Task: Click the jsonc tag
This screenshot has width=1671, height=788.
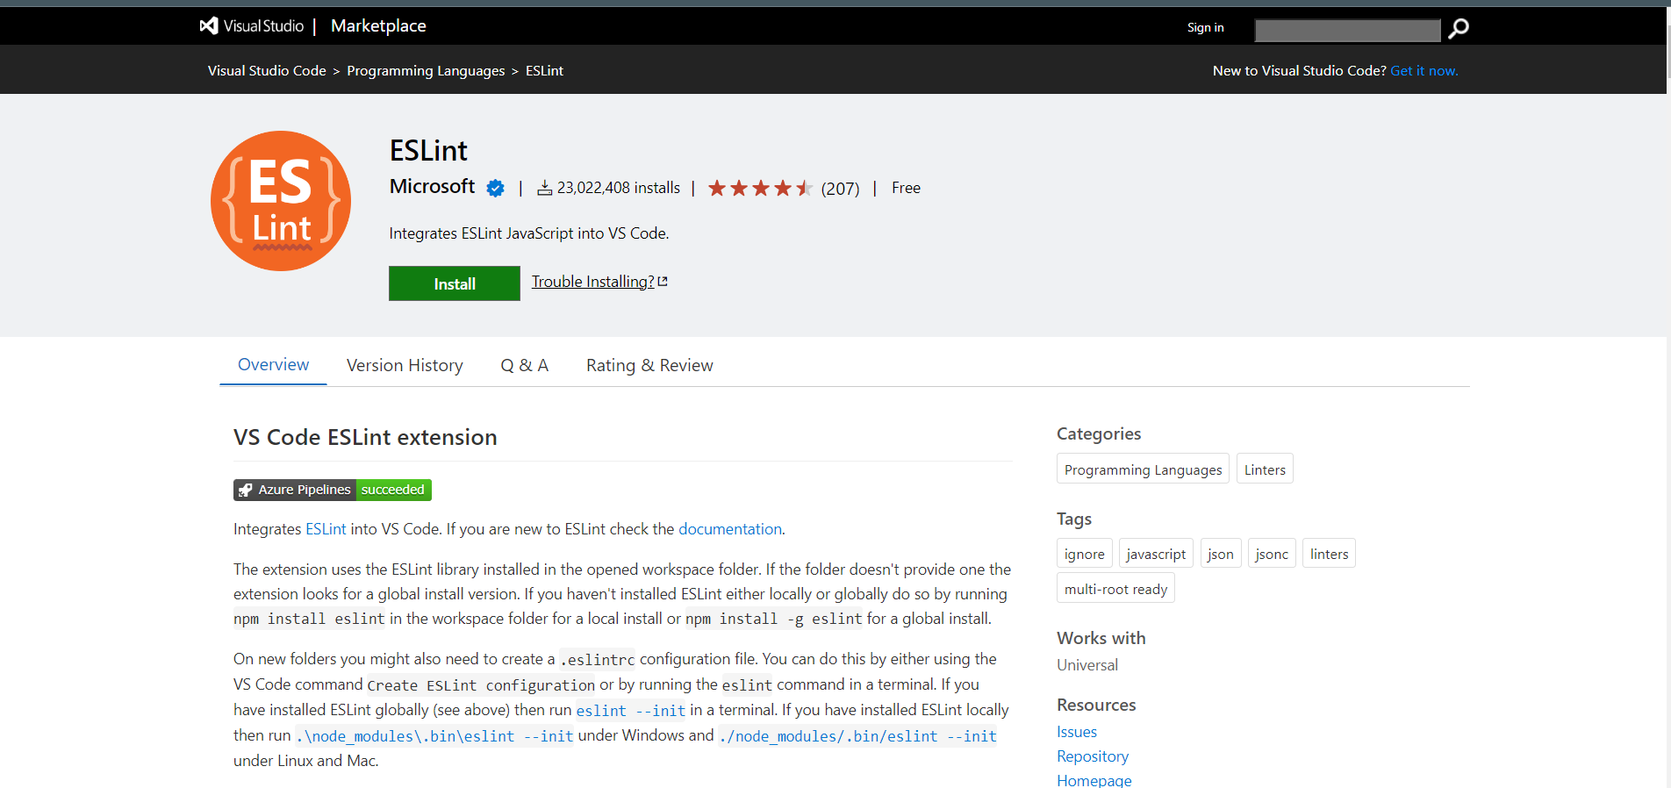Action: click(1272, 554)
